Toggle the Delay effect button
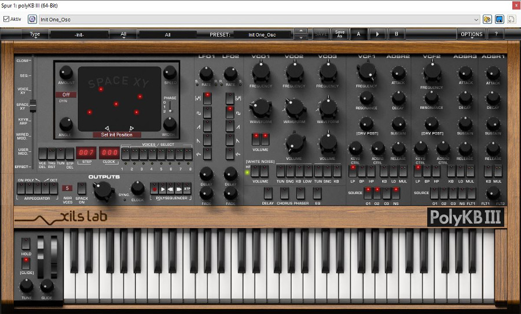 [268, 193]
